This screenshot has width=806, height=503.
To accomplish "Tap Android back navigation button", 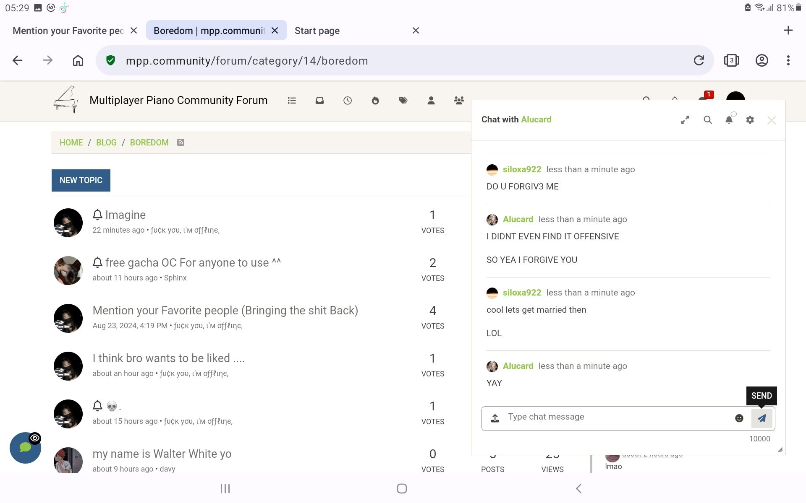I will point(579,488).
